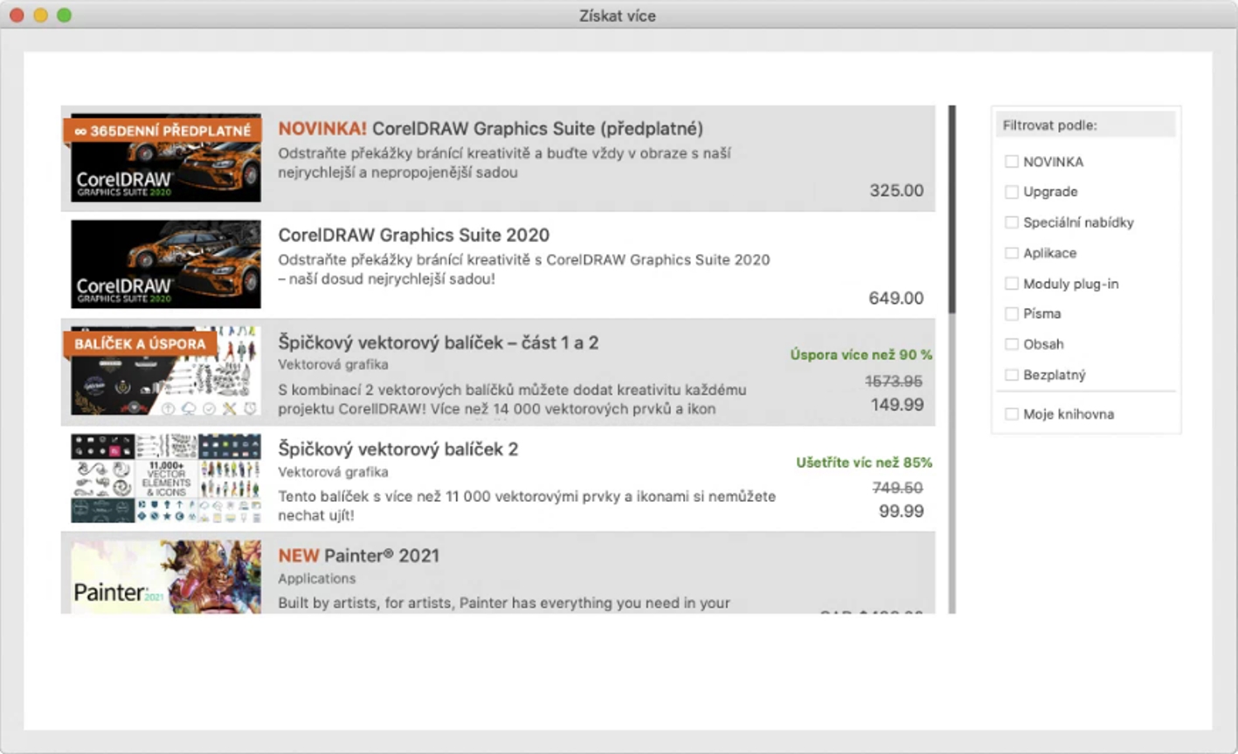Open the CorelDRAW Graphics Suite 2020 thumbnail
The width and height of the screenshot is (1238, 754).
coord(166,264)
